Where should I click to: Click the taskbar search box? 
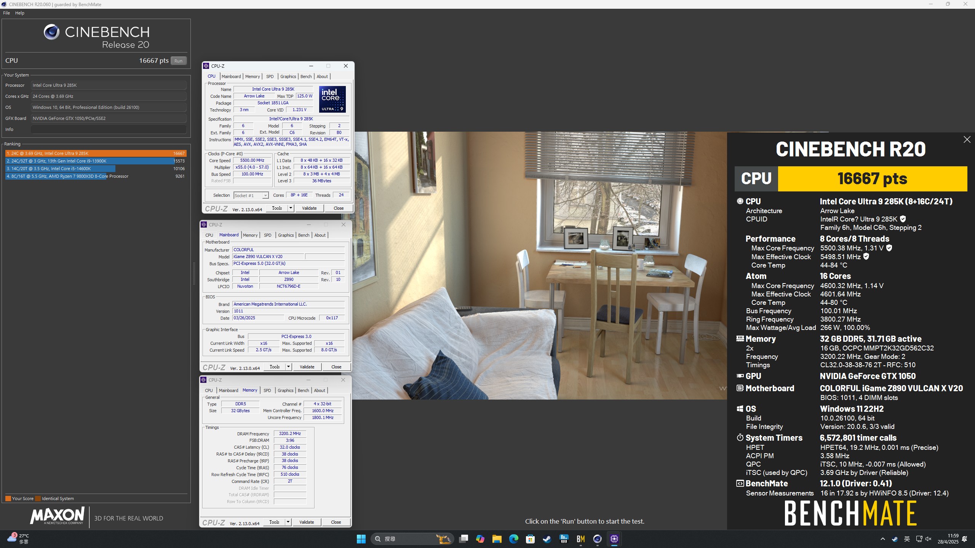(412, 539)
